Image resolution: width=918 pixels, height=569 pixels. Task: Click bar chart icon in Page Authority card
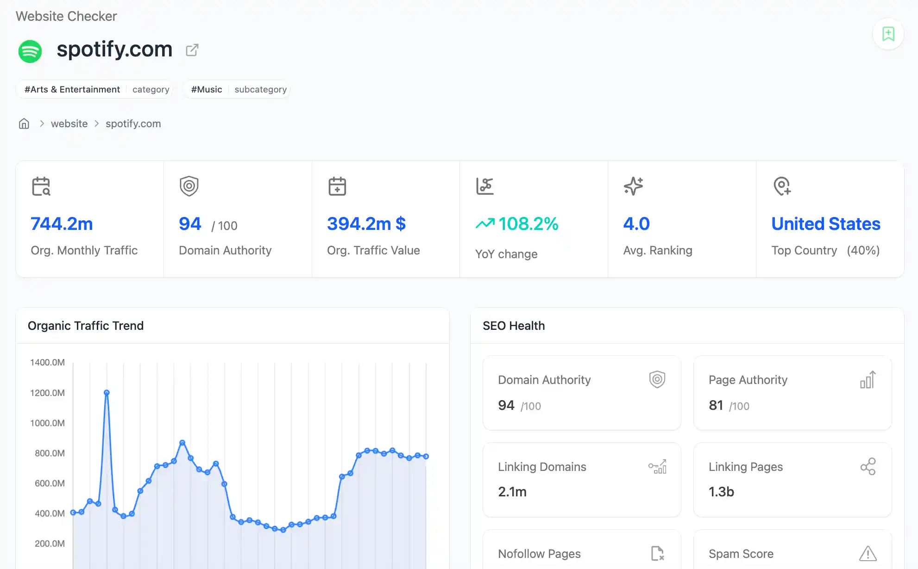pyautogui.click(x=868, y=380)
